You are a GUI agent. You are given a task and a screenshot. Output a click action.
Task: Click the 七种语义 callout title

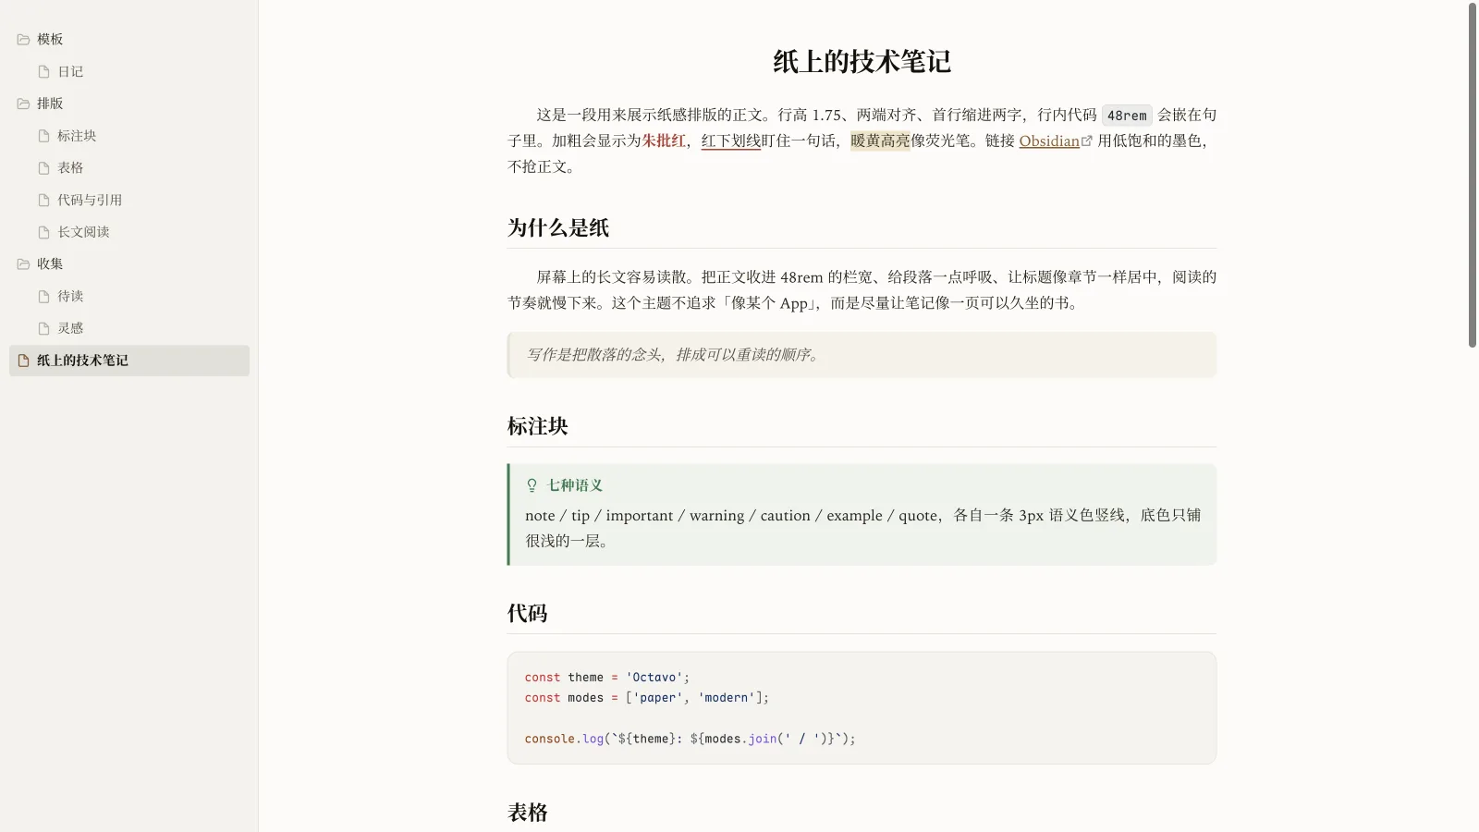coord(575,485)
